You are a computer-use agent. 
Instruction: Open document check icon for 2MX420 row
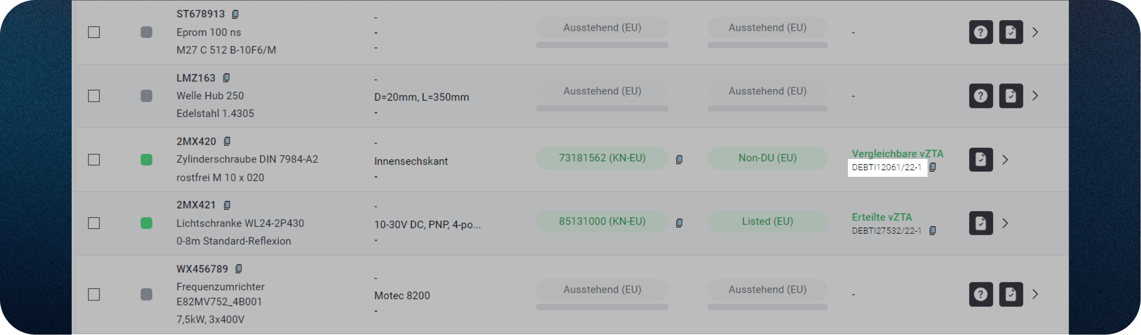981,159
